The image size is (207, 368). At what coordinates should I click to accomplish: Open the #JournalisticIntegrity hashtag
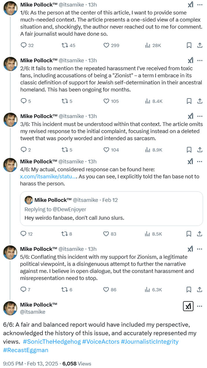150,341
